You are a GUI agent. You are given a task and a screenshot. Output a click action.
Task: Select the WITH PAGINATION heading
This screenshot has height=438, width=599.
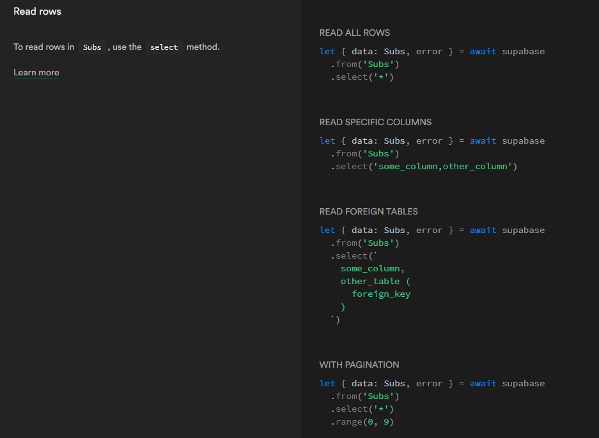tap(359, 365)
